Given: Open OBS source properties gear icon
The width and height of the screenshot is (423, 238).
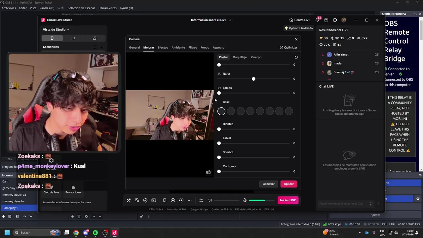Looking at the screenshot, I should [x=86, y=217].
